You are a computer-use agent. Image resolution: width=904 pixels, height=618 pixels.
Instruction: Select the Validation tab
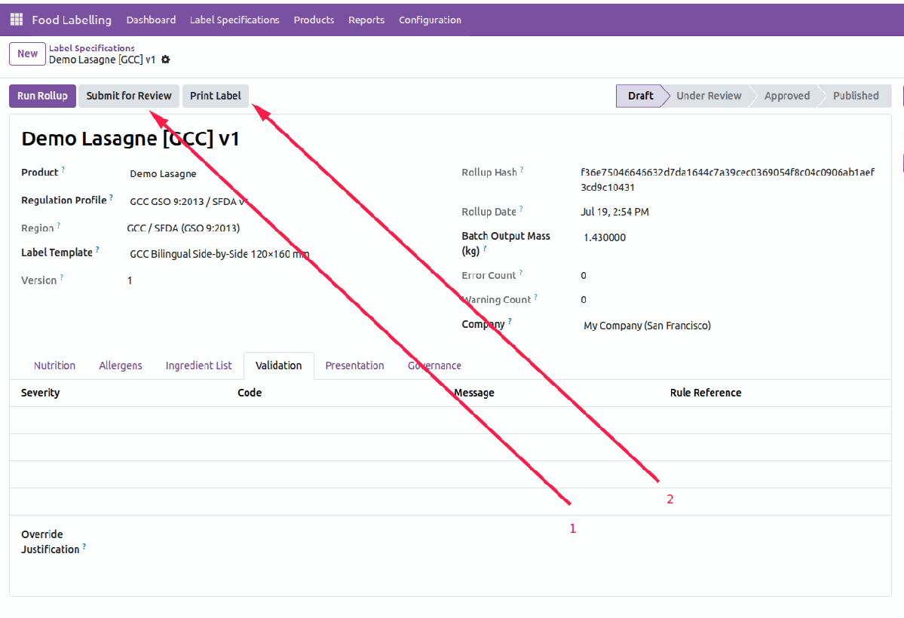pyautogui.click(x=278, y=366)
